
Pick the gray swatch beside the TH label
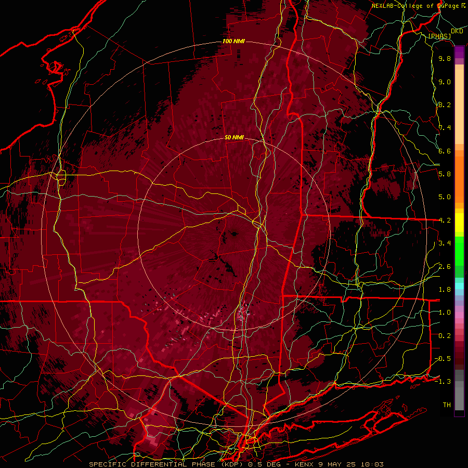click(459, 398)
